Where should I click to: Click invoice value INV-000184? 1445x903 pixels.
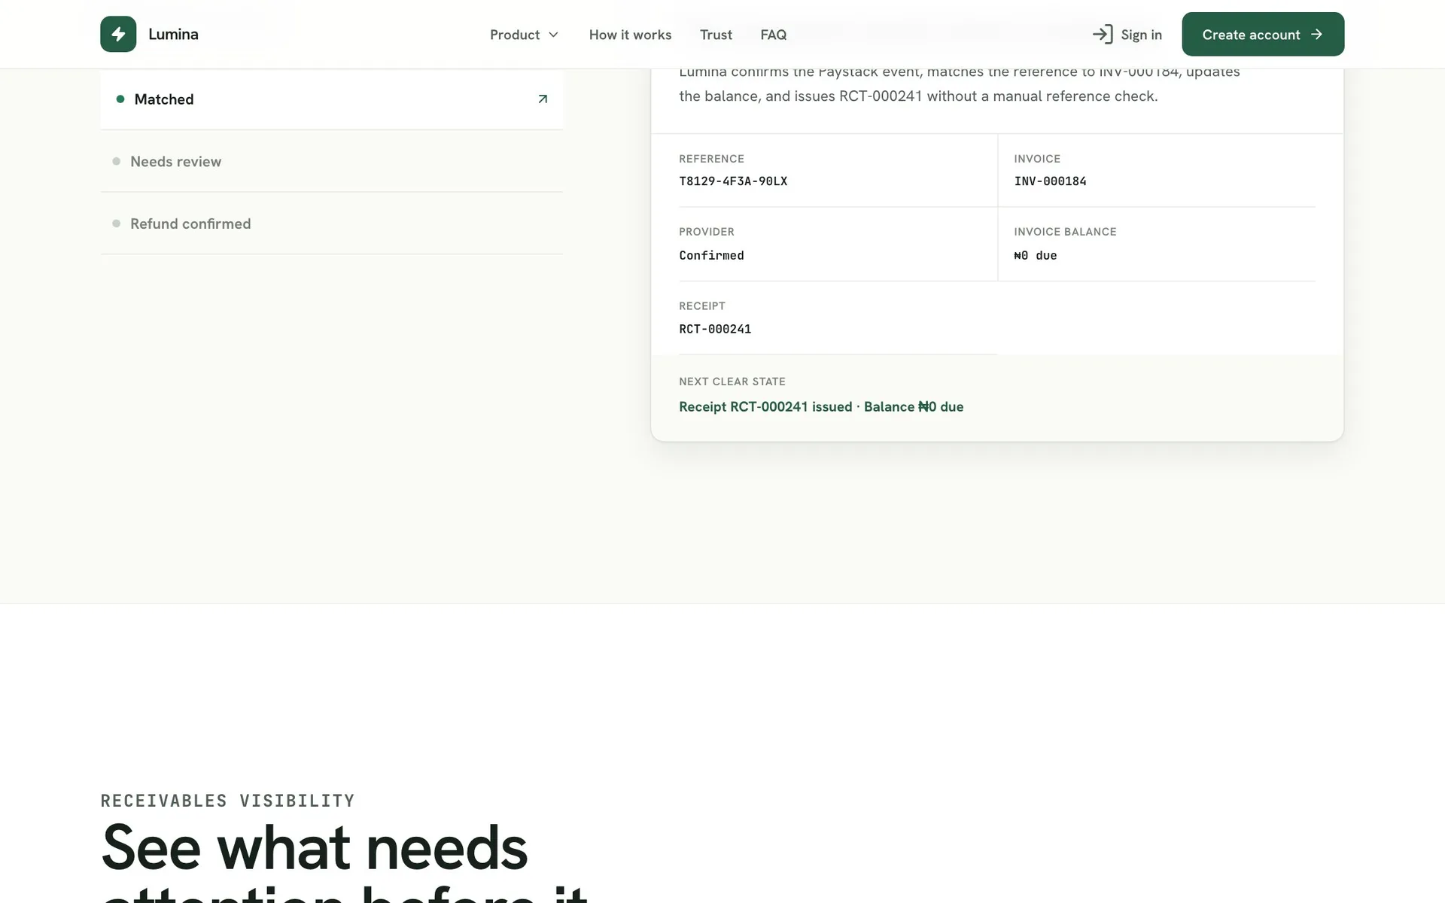(x=1050, y=181)
